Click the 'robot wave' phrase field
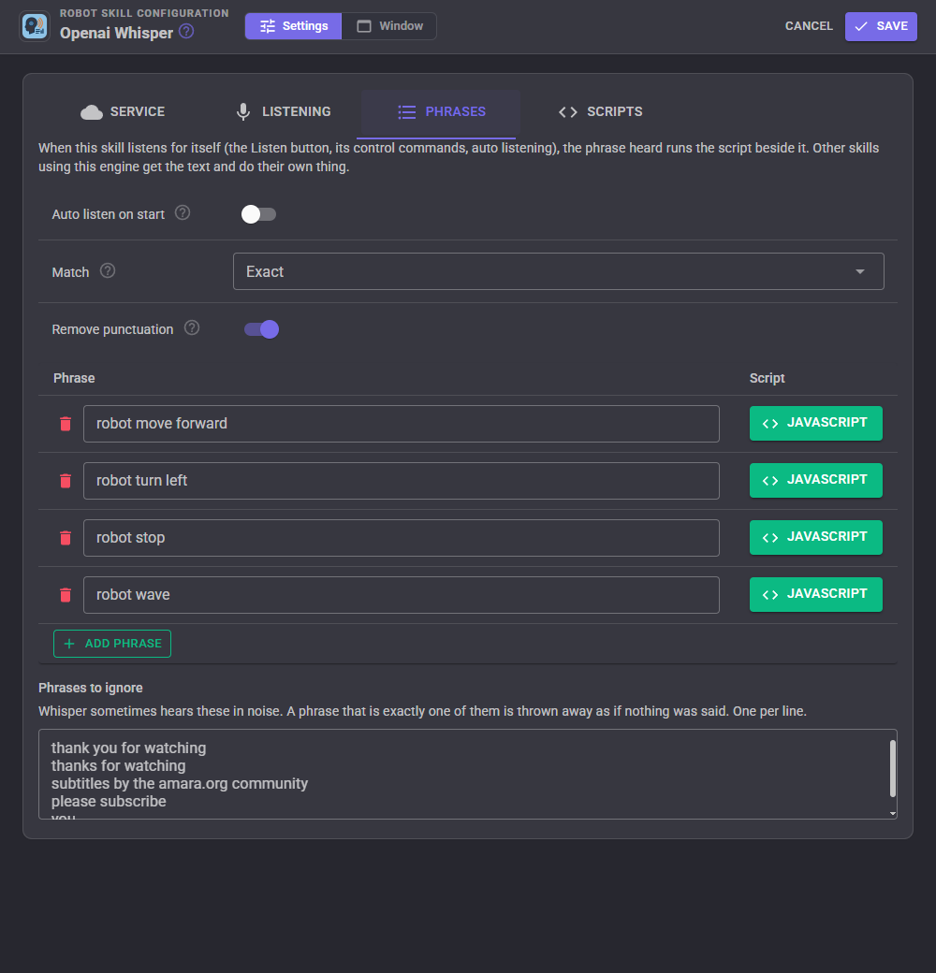This screenshot has height=973, width=936. [x=402, y=595]
